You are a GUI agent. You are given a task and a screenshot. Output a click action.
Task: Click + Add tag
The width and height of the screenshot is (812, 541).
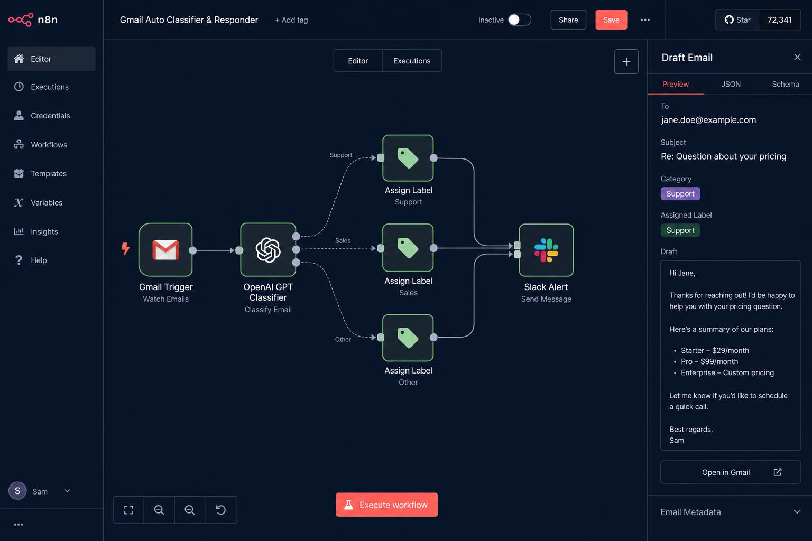[x=291, y=20]
